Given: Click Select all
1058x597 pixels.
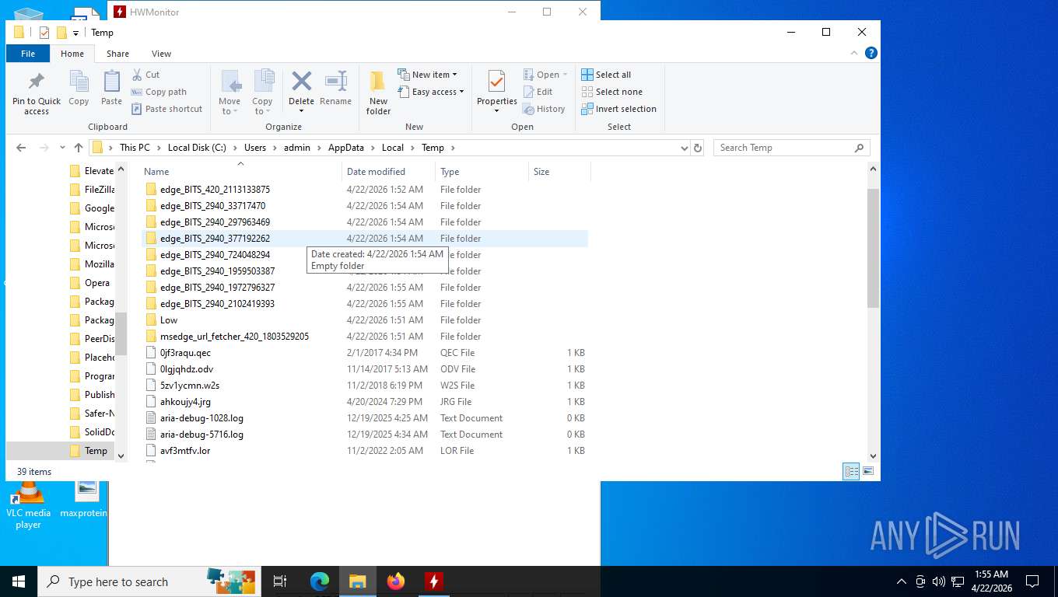Looking at the screenshot, I should coord(606,75).
